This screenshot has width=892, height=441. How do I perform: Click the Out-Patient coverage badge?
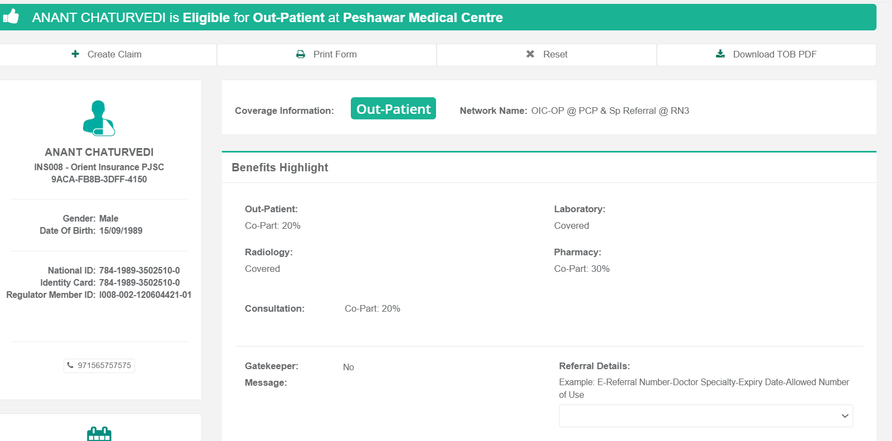[x=393, y=109]
